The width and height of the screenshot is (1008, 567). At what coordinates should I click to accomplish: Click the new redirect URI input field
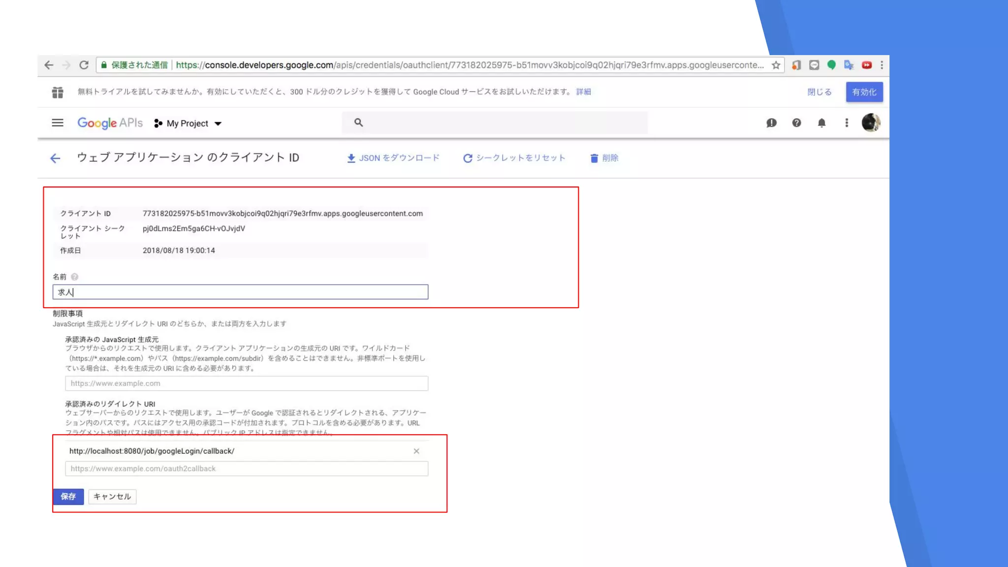pyautogui.click(x=246, y=469)
